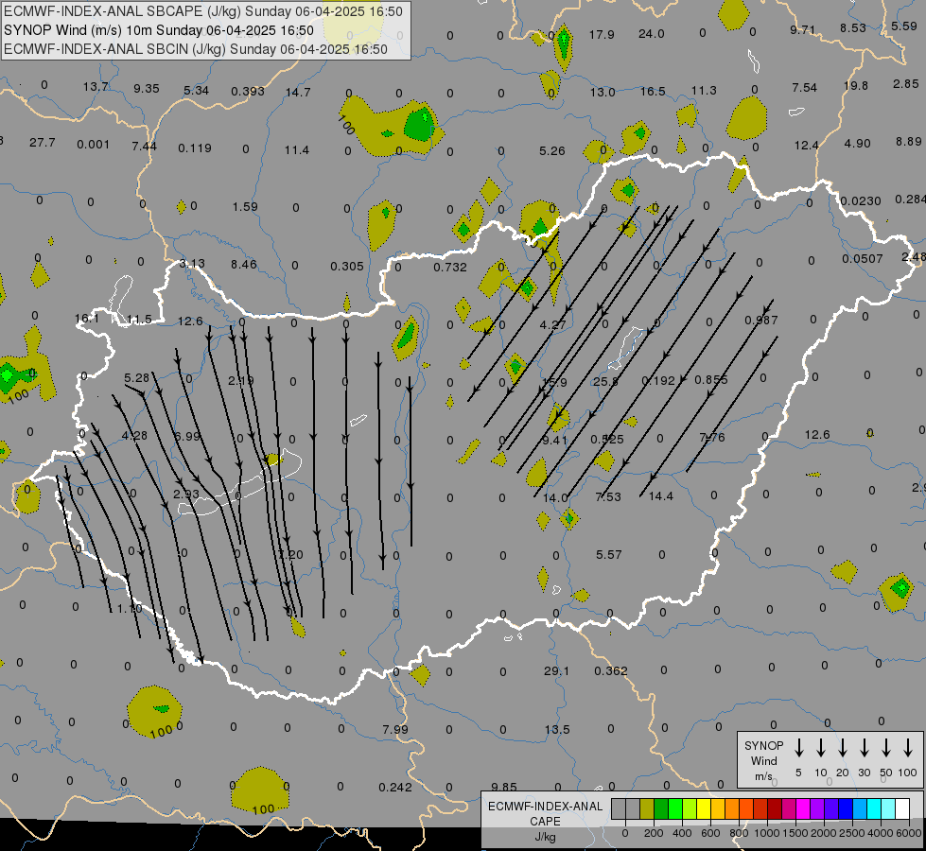Click the grid value 24.0
Viewport: 926px width, 851px height.
pyautogui.click(x=652, y=34)
